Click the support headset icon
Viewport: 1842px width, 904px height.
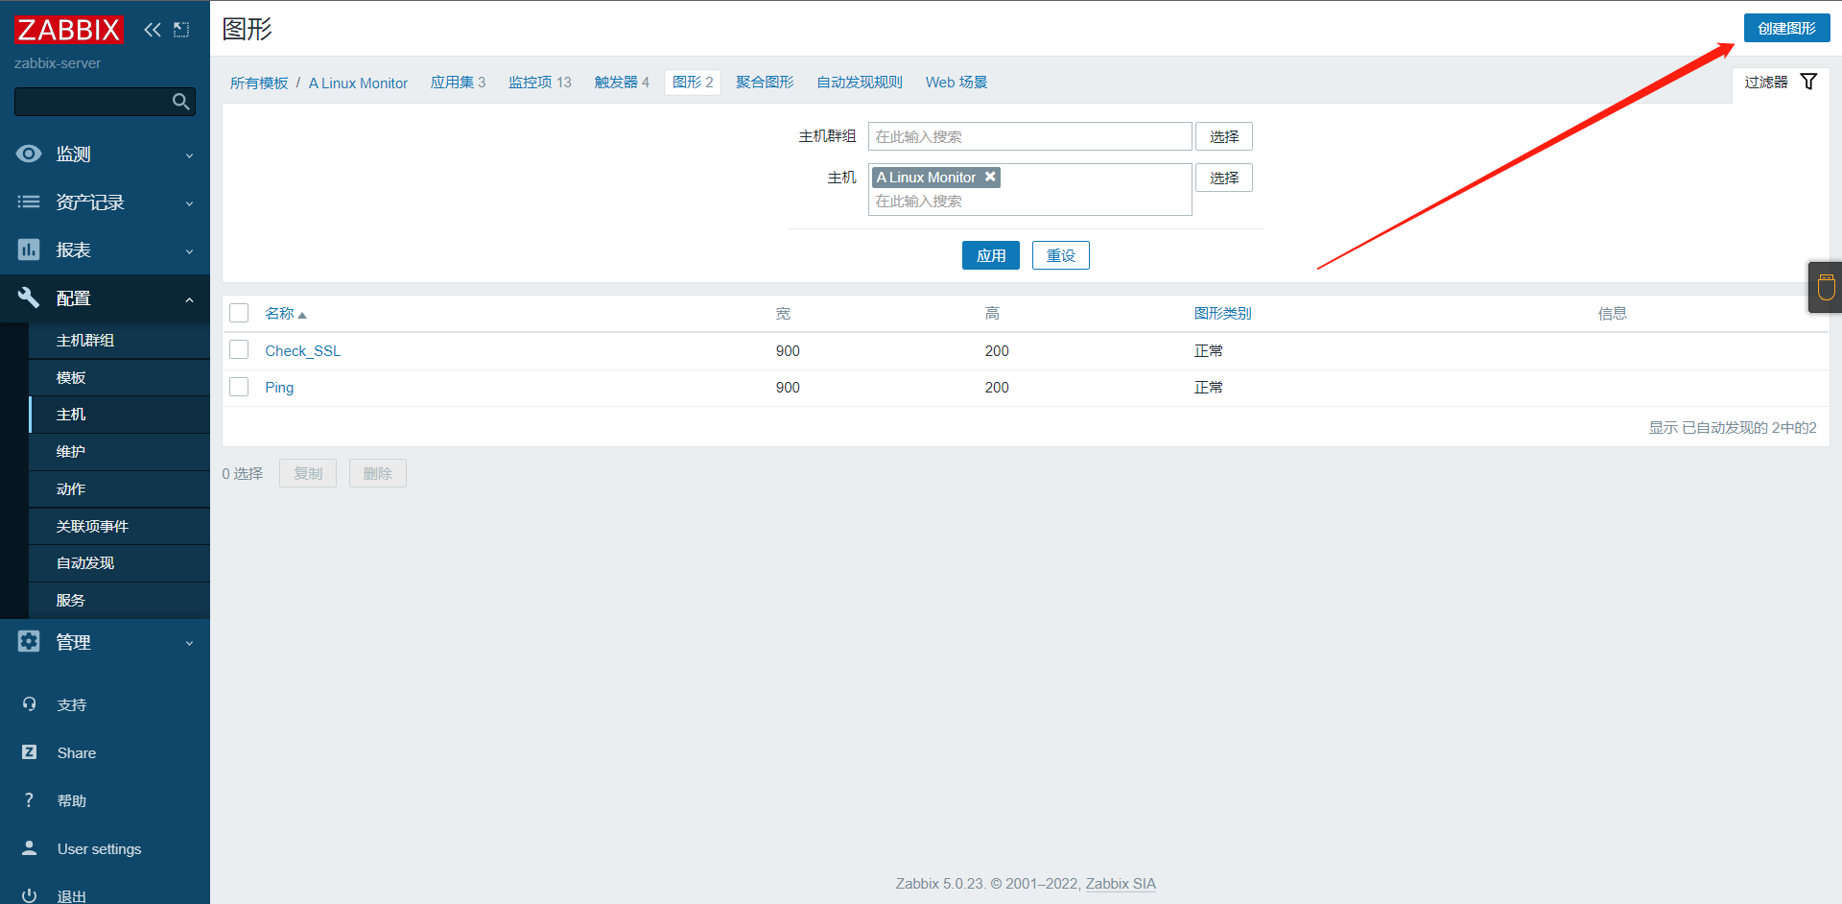click(29, 704)
